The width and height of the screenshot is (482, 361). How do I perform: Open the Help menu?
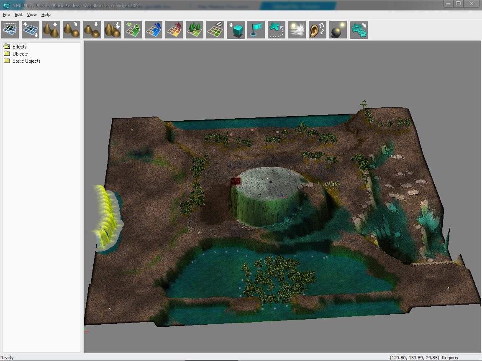point(46,15)
